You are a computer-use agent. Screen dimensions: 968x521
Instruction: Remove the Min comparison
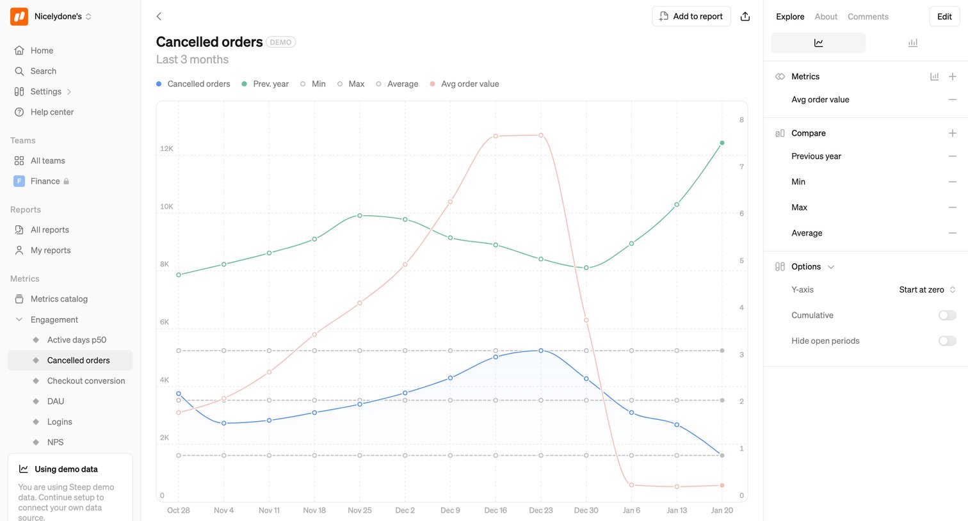(x=953, y=182)
